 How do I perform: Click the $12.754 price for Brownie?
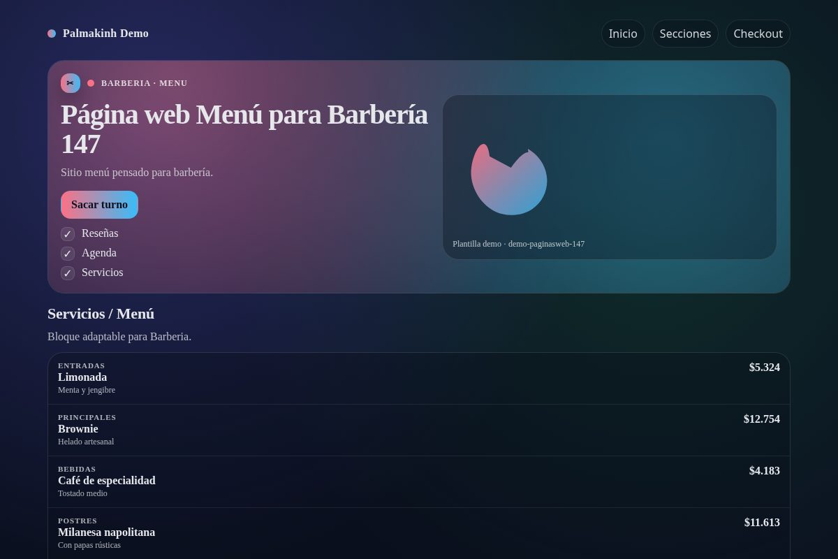click(762, 419)
